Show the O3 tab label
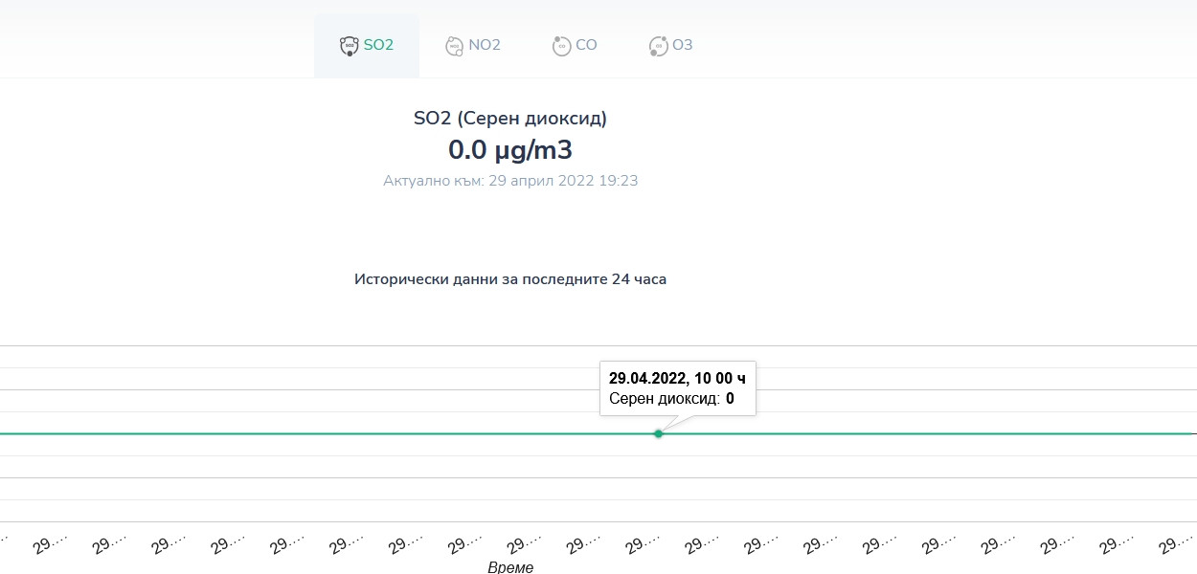Viewport: 1197px width, 574px height. click(x=682, y=45)
